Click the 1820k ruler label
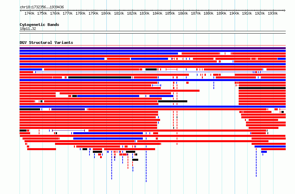295x194 pixels. pos(132,13)
